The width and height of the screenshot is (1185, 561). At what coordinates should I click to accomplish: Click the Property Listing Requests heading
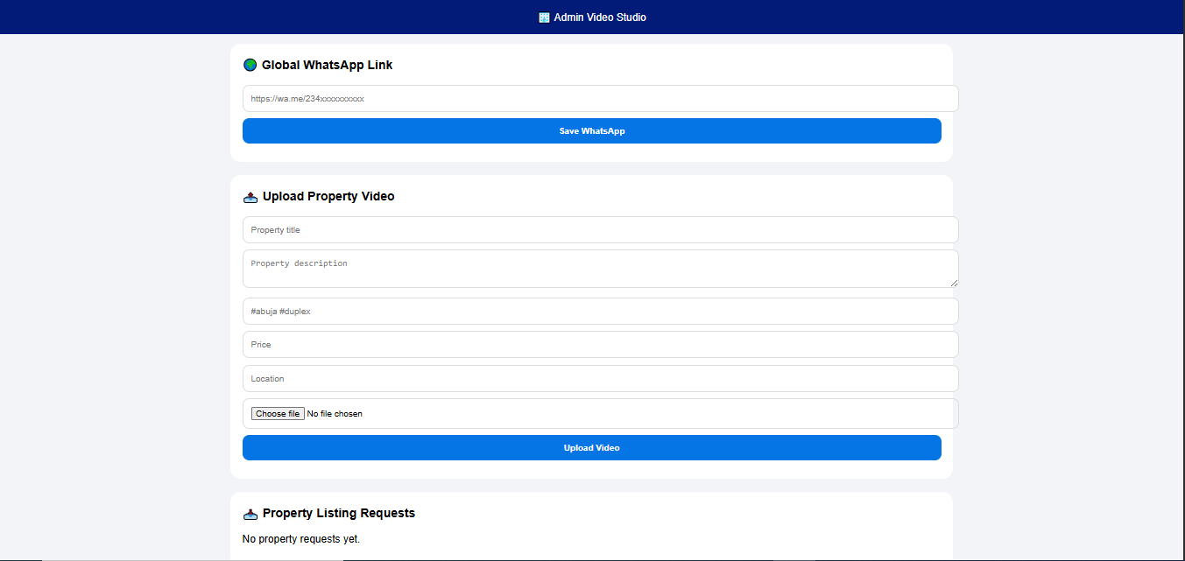(338, 514)
